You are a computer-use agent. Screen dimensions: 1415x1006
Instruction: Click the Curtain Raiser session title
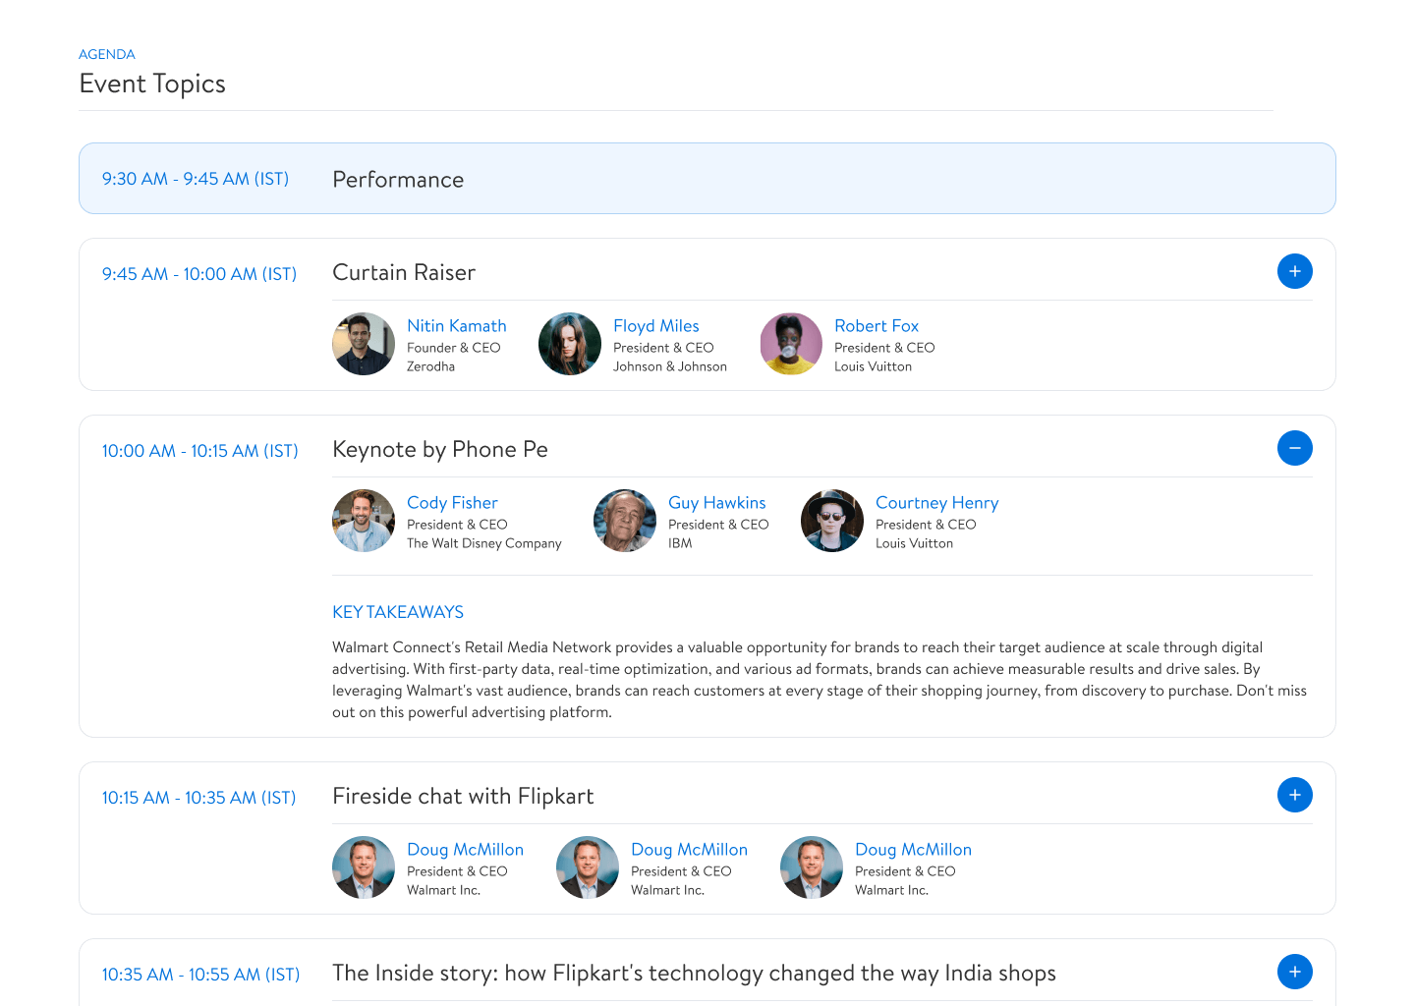pyautogui.click(x=404, y=272)
